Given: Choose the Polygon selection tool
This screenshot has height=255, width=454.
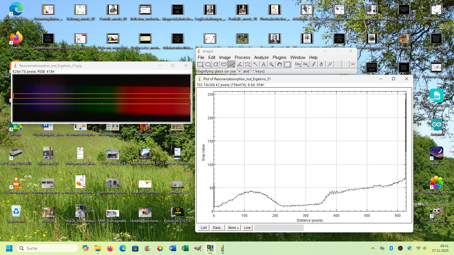Looking at the screenshot, I should [216, 65].
